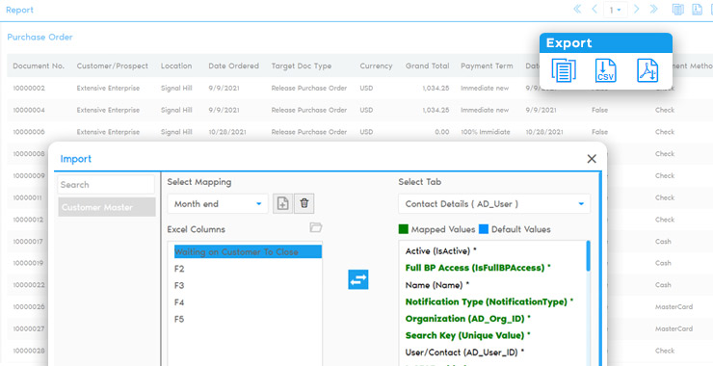Click the green Mapped Values swatch
The image size is (713, 366).
pyautogui.click(x=404, y=229)
